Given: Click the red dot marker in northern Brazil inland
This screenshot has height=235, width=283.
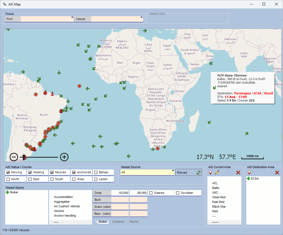Looking at the screenshot, I should click(36, 94).
